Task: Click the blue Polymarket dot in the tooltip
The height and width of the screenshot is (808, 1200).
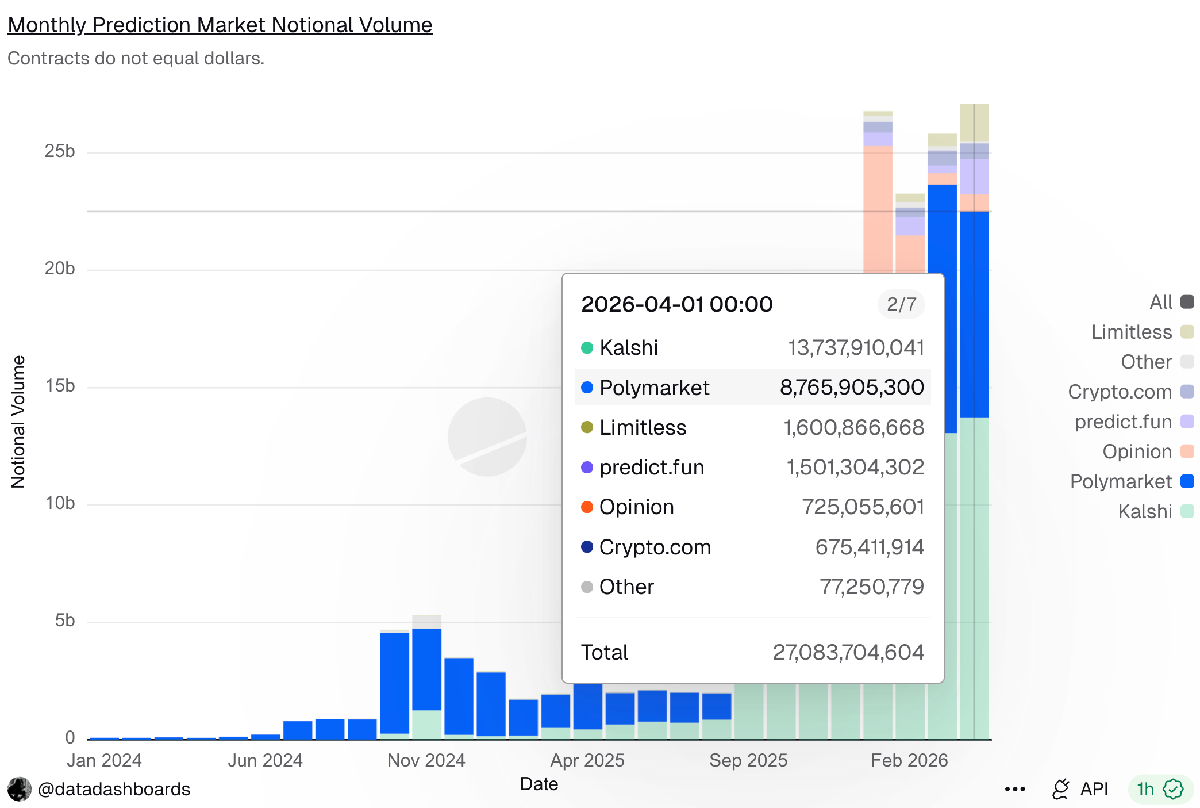Action: click(x=586, y=388)
